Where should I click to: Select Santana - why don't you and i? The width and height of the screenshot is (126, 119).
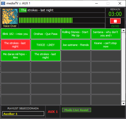point(106,34)
